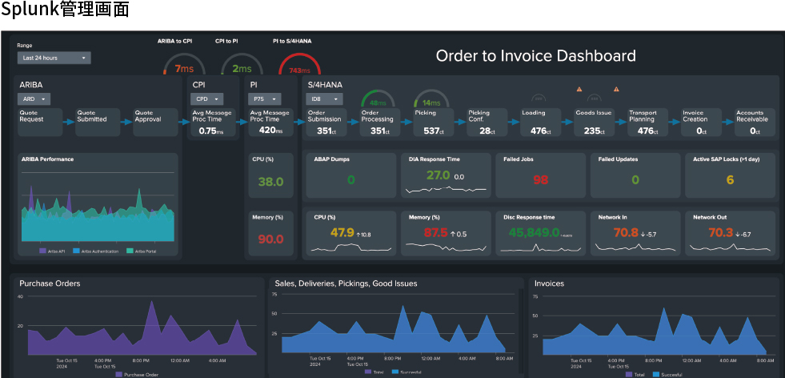Image resolution: width=785 pixels, height=378 pixels.
Task: Select the Order Submission 351 step
Action: coord(326,122)
